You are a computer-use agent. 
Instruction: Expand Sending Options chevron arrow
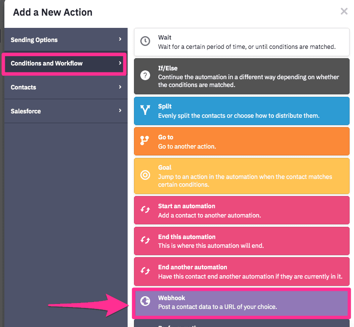pos(120,40)
